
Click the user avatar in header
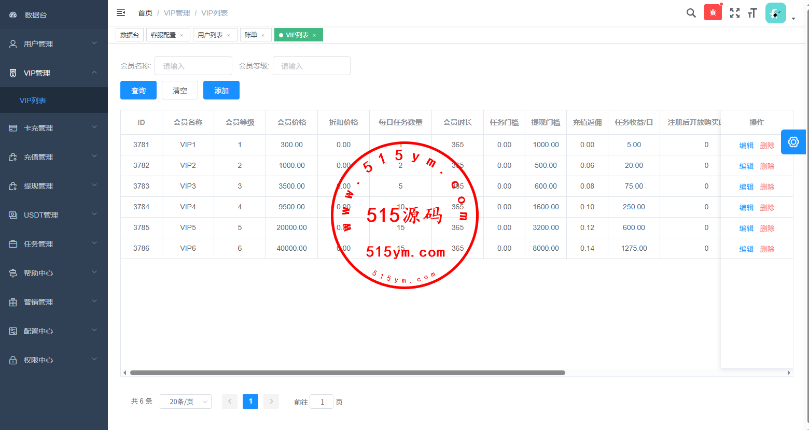pos(775,13)
